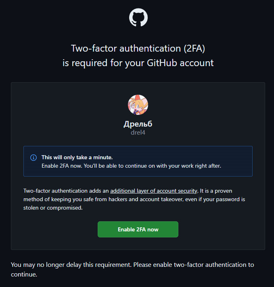Click the info circle icon in the banner
274x287 pixels.
pyautogui.click(x=33, y=158)
